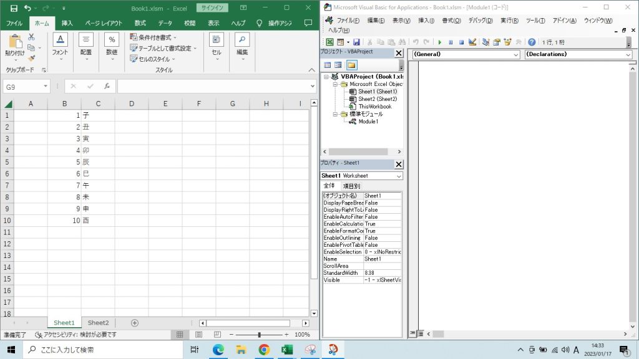Click the insert function fx icon
The width and height of the screenshot is (639, 359).
point(107,87)
